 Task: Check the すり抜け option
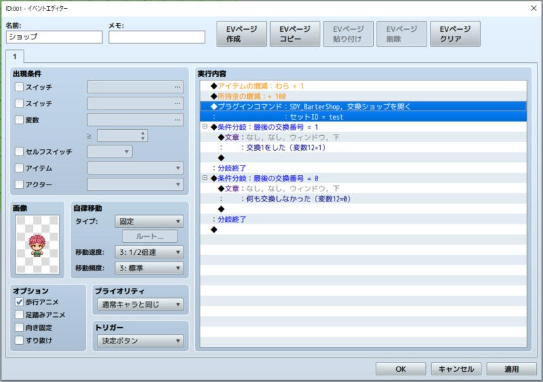click(19, 340)
